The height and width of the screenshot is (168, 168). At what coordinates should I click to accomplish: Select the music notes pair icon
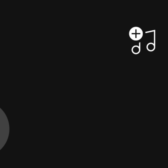point(142,41)
